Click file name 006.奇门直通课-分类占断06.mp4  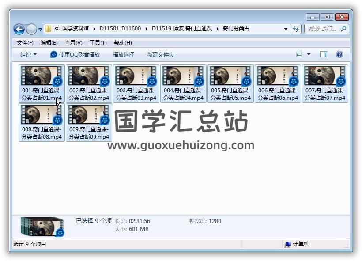pos(278,94)
